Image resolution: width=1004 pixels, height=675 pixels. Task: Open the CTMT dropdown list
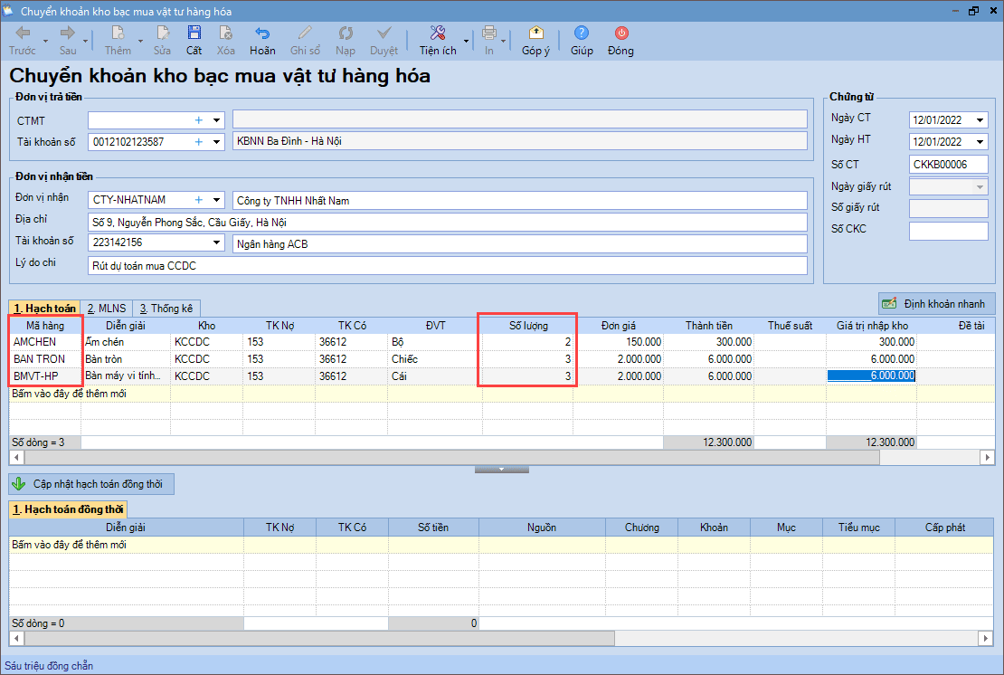216,120
